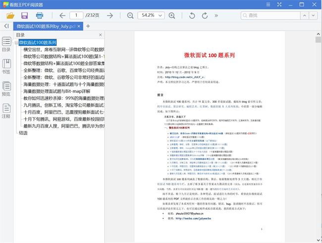The height and width of the screenshot is (243, 322).
Task: Open a file with the folder icon
Action: pos(10,16)
